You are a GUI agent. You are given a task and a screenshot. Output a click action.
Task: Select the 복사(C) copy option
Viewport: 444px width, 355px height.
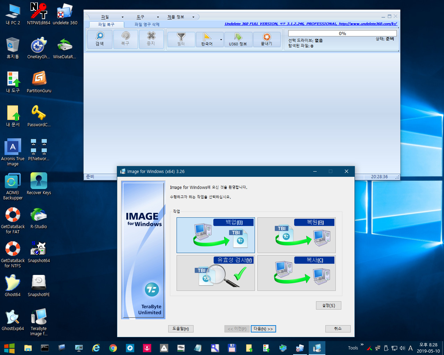tap(297, 273)
